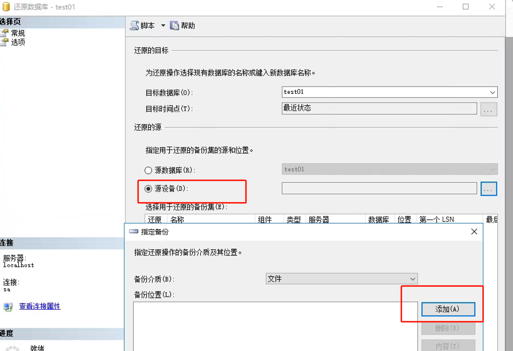Image resolution: width=513 pixels, height=351 pixels.
Task: Click the Script (脚本) toolbar icon
Action: [134, 26]
